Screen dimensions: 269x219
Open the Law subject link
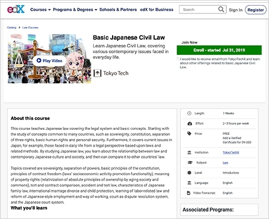tap(225, 162)
